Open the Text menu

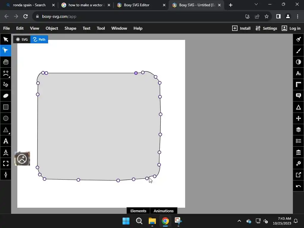click(x=86, y=28)
